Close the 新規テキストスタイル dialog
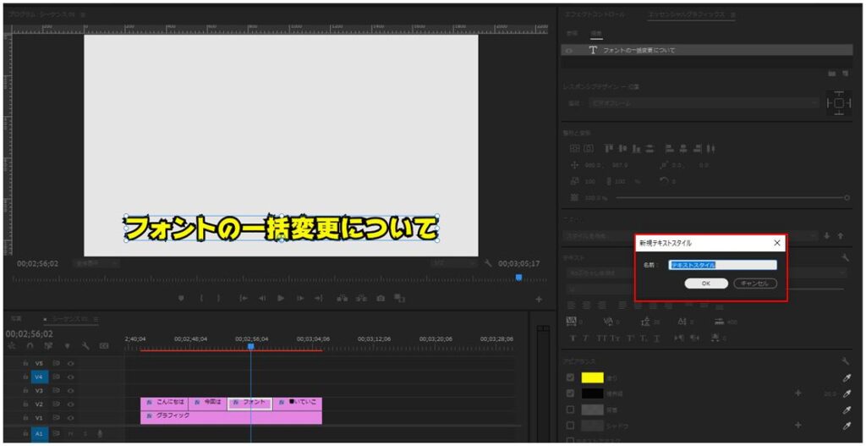The width and height of the screenshot is (866, 446). 777,243
